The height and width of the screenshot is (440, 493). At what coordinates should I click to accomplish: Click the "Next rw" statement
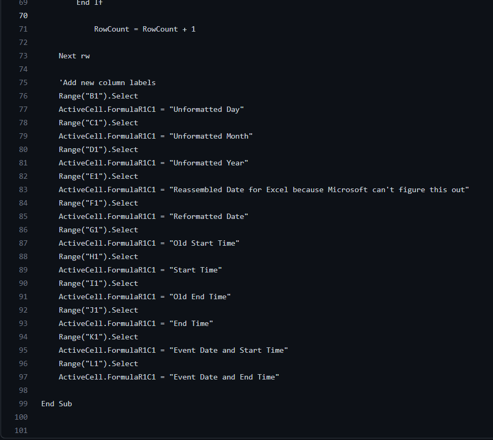coord(74,56)
